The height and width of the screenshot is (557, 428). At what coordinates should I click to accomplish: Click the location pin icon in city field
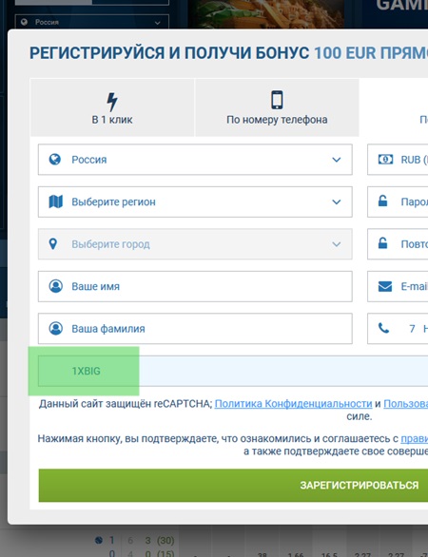click(x=53, y=244)
